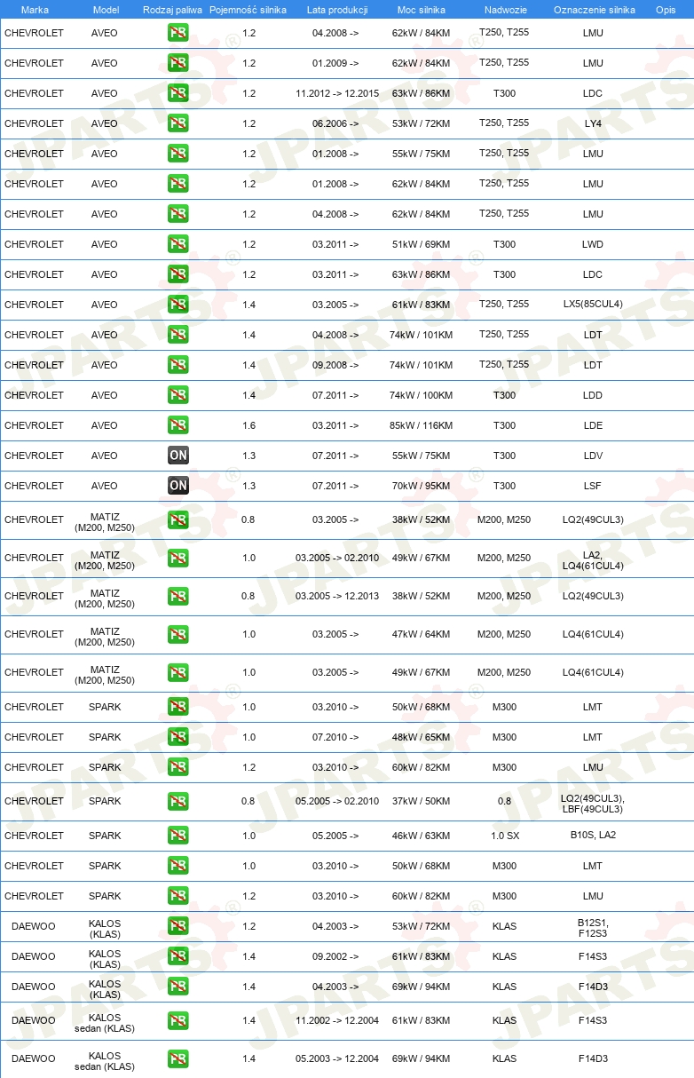
Task: Click petrol icon in AVEO LWD row
Action: [x=178, y=244]
